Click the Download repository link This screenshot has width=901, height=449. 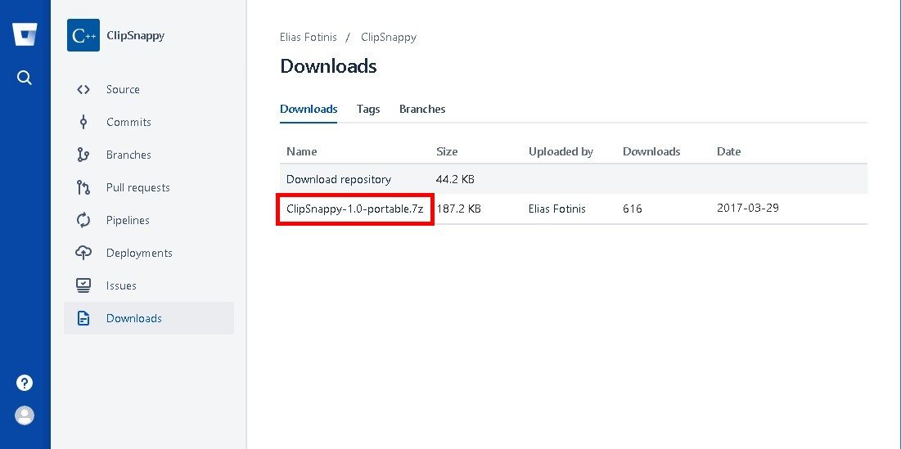tap(339, 179)
